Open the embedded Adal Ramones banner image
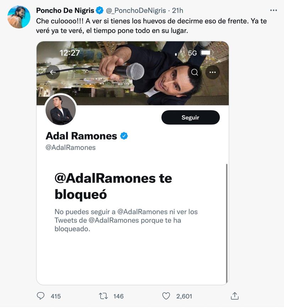The height and width of the screenshot is (308, 284). coord(133,73)
